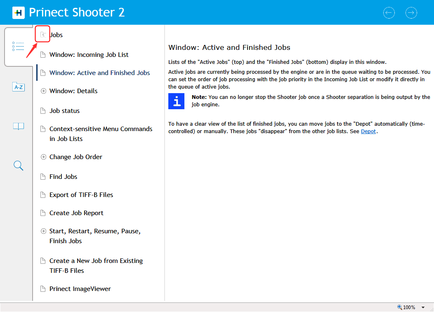434x312 pixels.
Task: Open the Depot hyperlink
Action: [x=368, y=131]
